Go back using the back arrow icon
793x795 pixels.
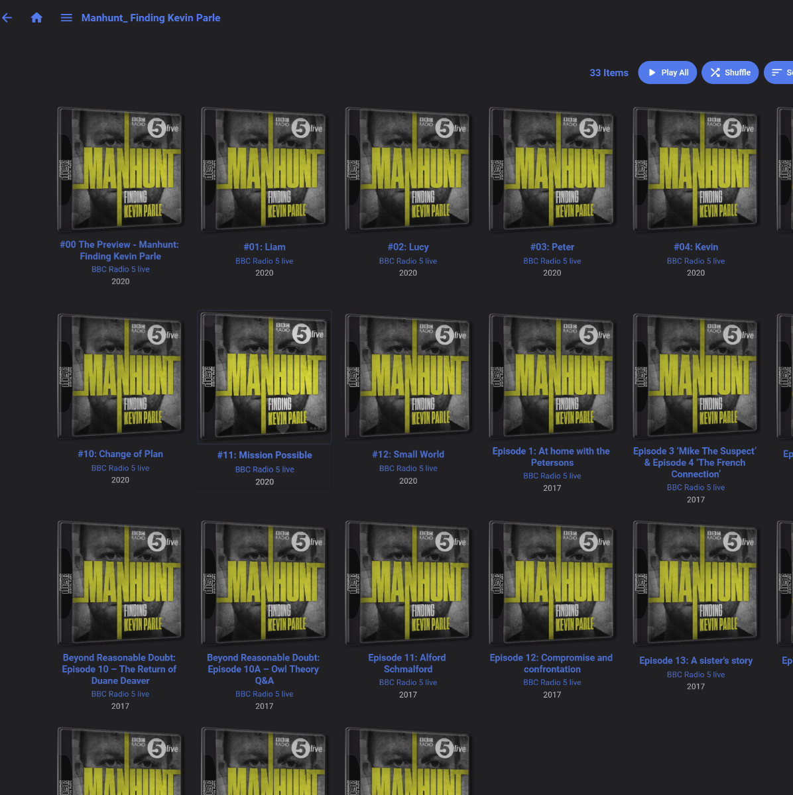click(7, 18)
